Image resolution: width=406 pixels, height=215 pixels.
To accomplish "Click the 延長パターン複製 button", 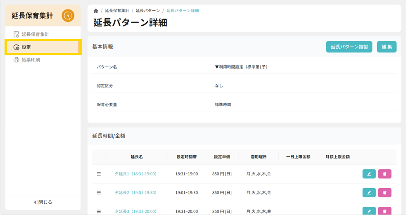I will 349,47.
